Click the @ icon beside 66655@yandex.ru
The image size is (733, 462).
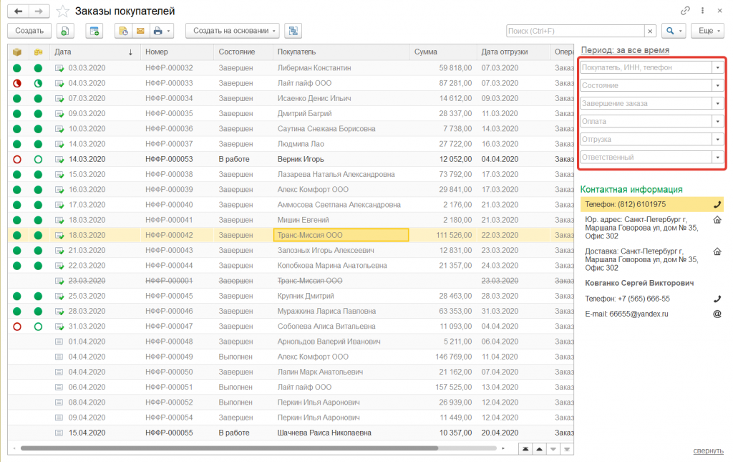717,314
